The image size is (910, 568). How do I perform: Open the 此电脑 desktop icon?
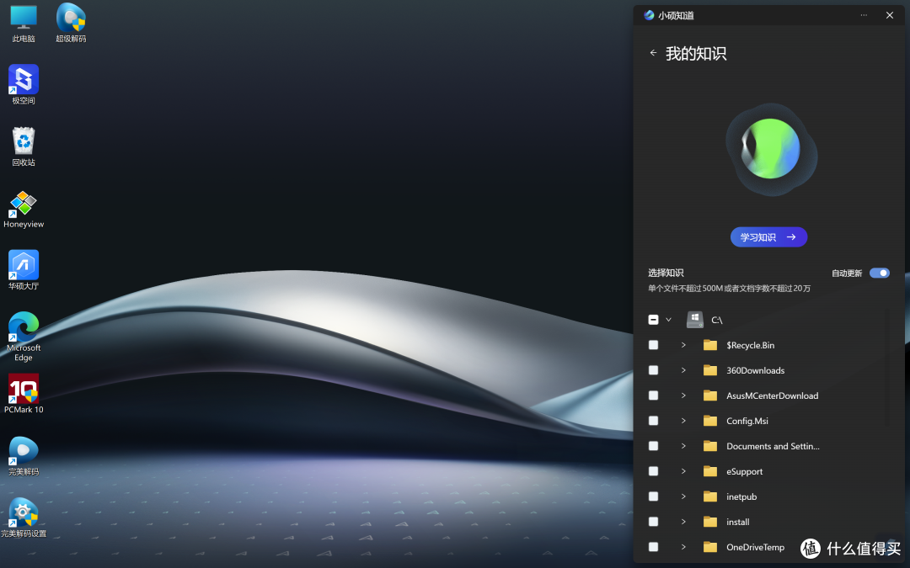coord(24,24)
